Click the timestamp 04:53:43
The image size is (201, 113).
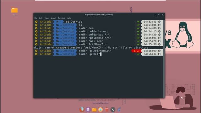[x=150, y=22]
